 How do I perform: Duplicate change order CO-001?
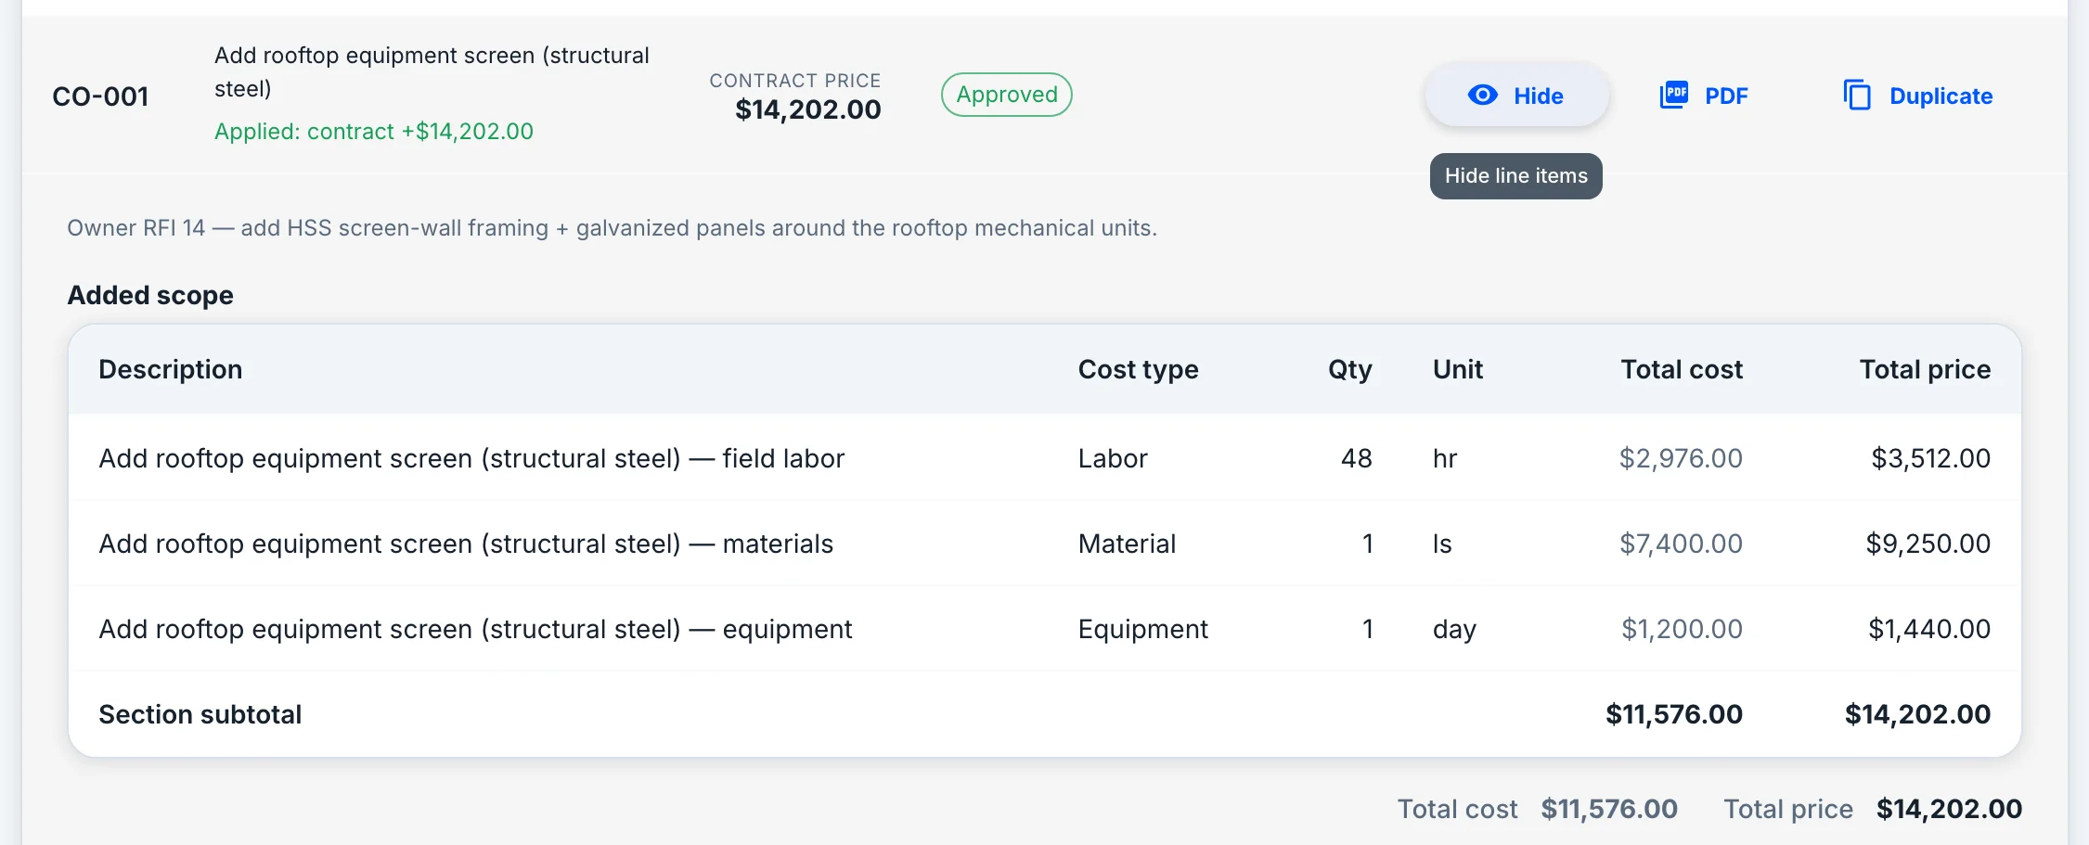pos(1917,96)
